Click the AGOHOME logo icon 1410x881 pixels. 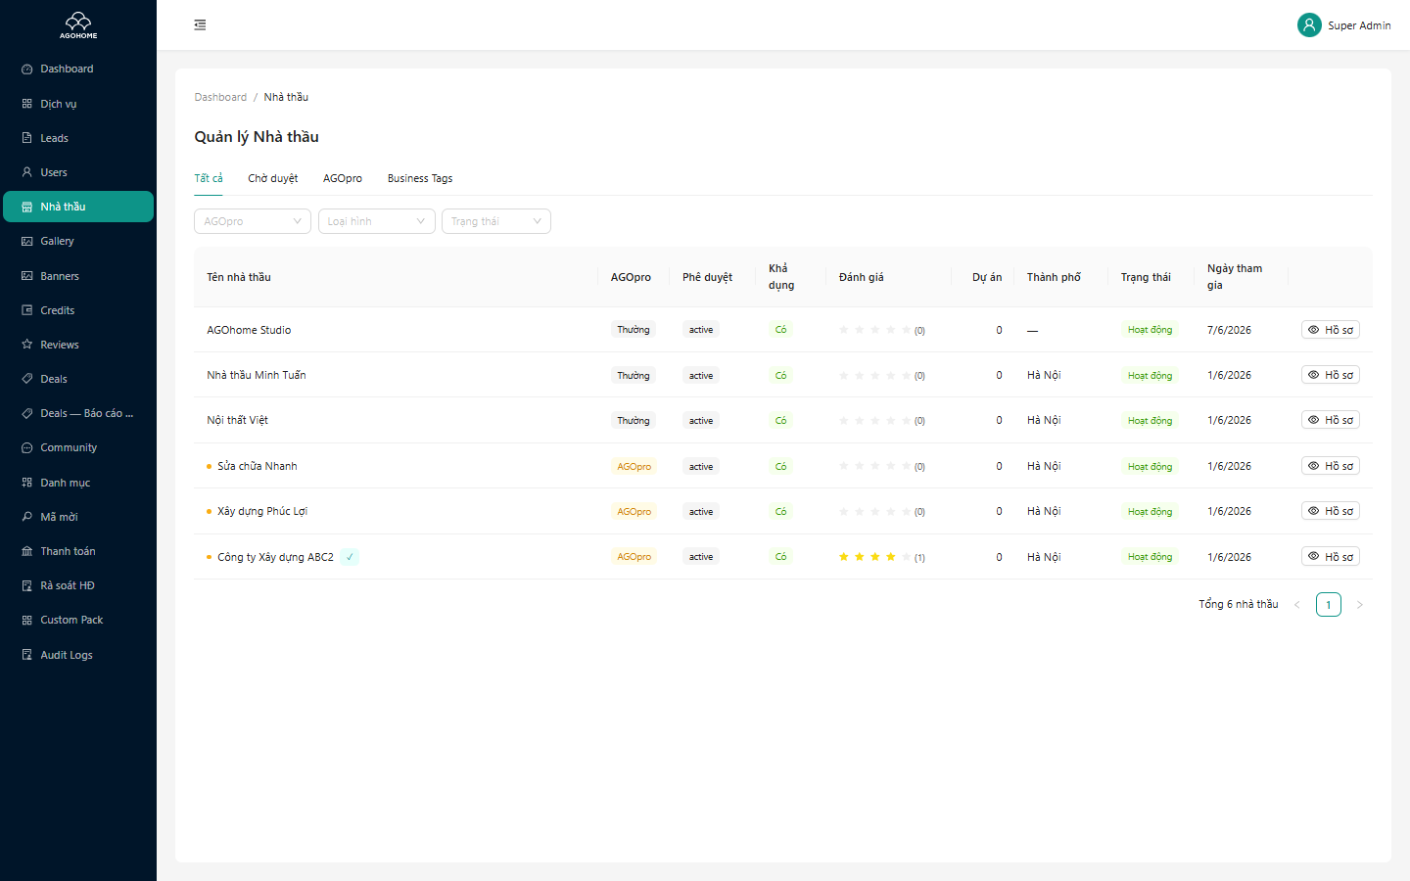tap(78, 24)
